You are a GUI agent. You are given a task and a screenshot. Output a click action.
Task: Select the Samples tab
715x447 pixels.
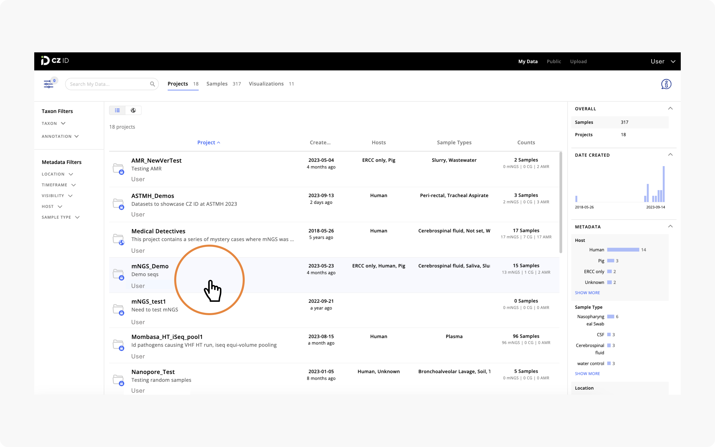click(x=224, y=84)
